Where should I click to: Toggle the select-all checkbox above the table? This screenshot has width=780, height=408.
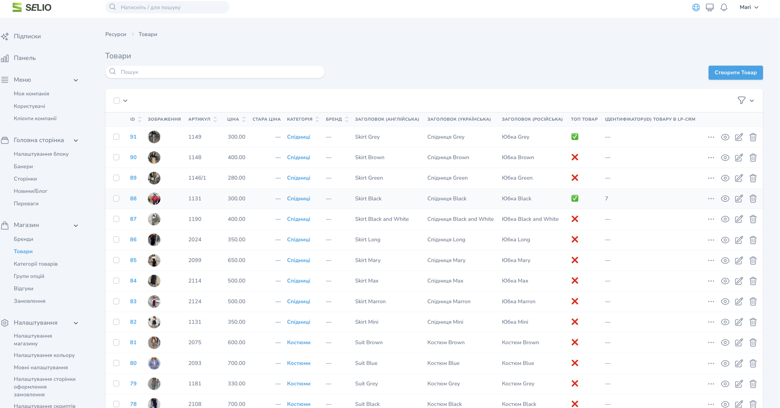click(x=117, y=100)
